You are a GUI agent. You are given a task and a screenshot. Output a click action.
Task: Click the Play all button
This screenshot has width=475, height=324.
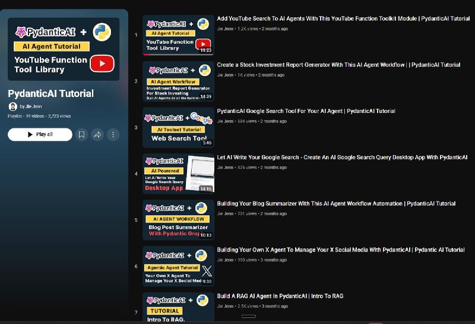tap(40, 134)
